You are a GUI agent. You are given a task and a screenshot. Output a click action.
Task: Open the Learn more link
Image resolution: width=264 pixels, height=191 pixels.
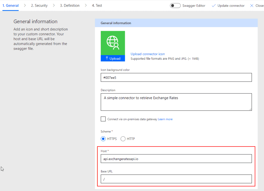[x=165, y=119]
